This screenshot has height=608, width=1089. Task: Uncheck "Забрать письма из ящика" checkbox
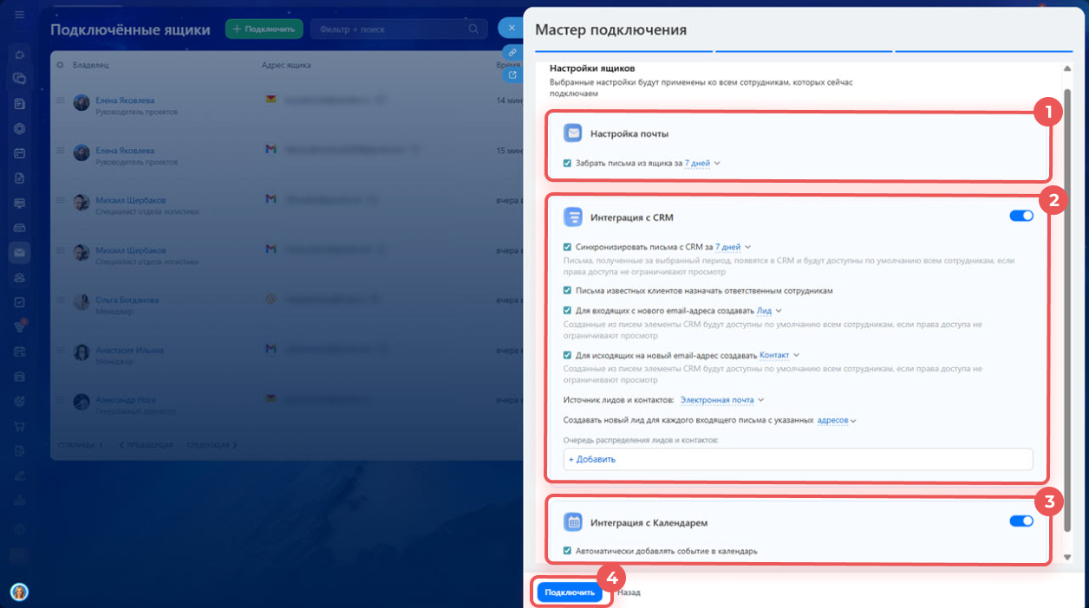567,163
